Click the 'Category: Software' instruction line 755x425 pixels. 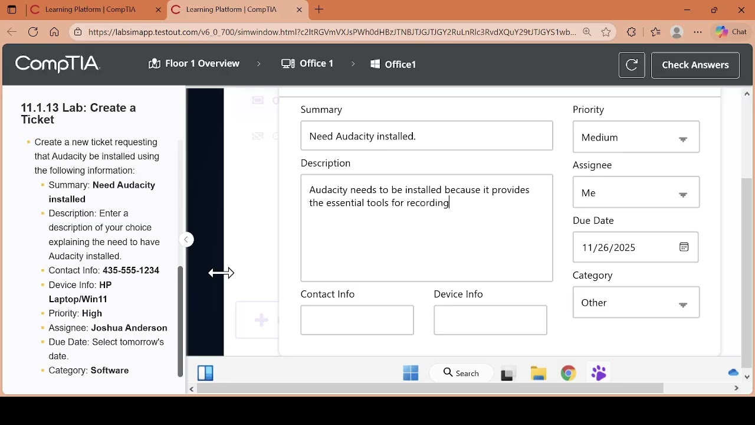pyautogui.click(x=88, y=370)
